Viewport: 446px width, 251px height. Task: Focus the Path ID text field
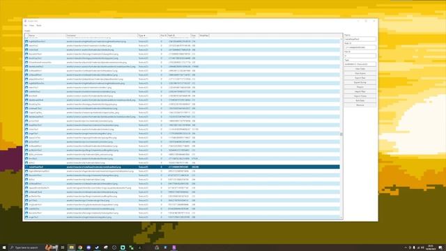click(x=360, y=47)
